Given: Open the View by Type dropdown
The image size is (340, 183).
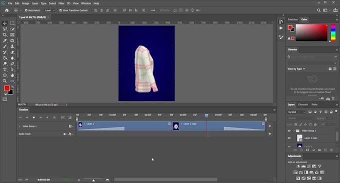Looking at the screenshot, I should 296,69.
